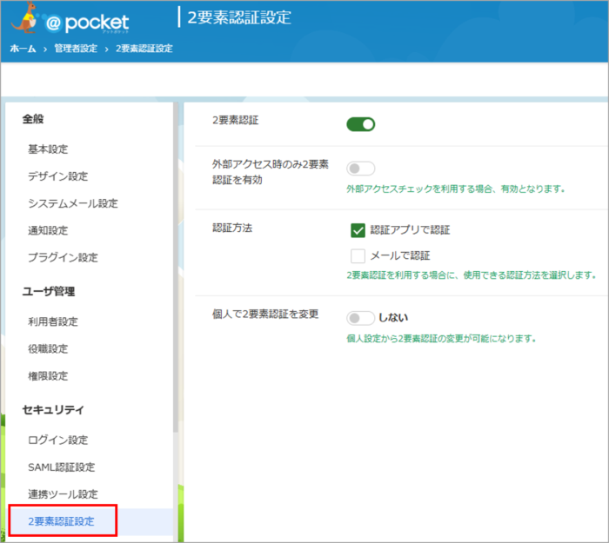Open 基本設定 in the sidebar
This screenshot has height=543, width=609.
(x=48, y=149)
